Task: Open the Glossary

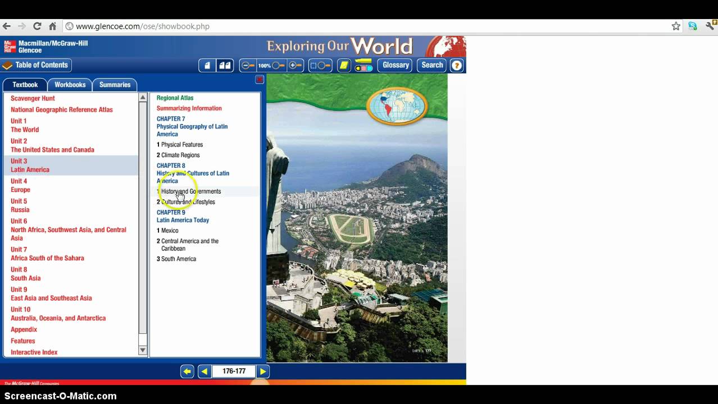Action: point(396,65)
